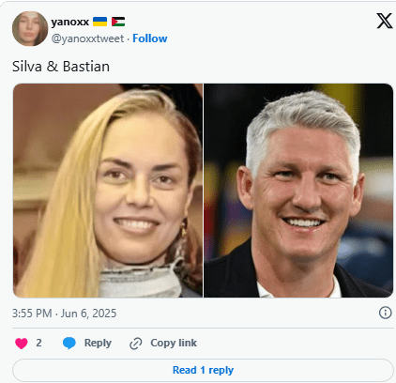The width and height of the screenshot is (396, 383).
Task: Open the circled info icon
Action: 385,313
